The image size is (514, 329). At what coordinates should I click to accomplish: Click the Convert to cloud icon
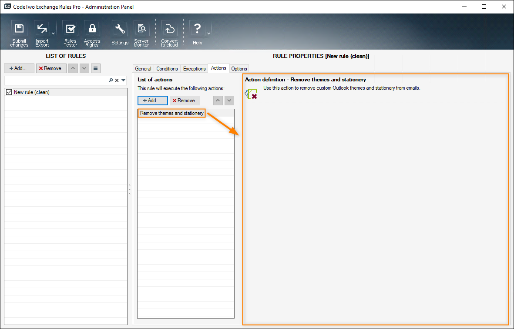[169, 34]
